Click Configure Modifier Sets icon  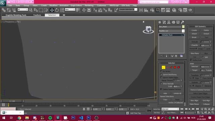[x=181, y=56]
